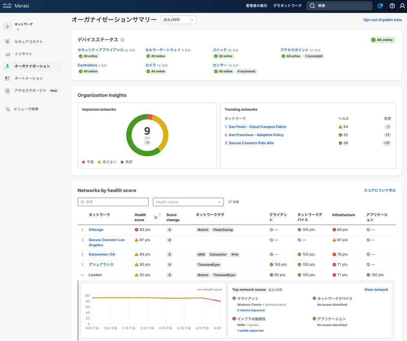Open the 過去2時間 time range dropdown
This screenshot has height=341, width=407.
[178, 20]
